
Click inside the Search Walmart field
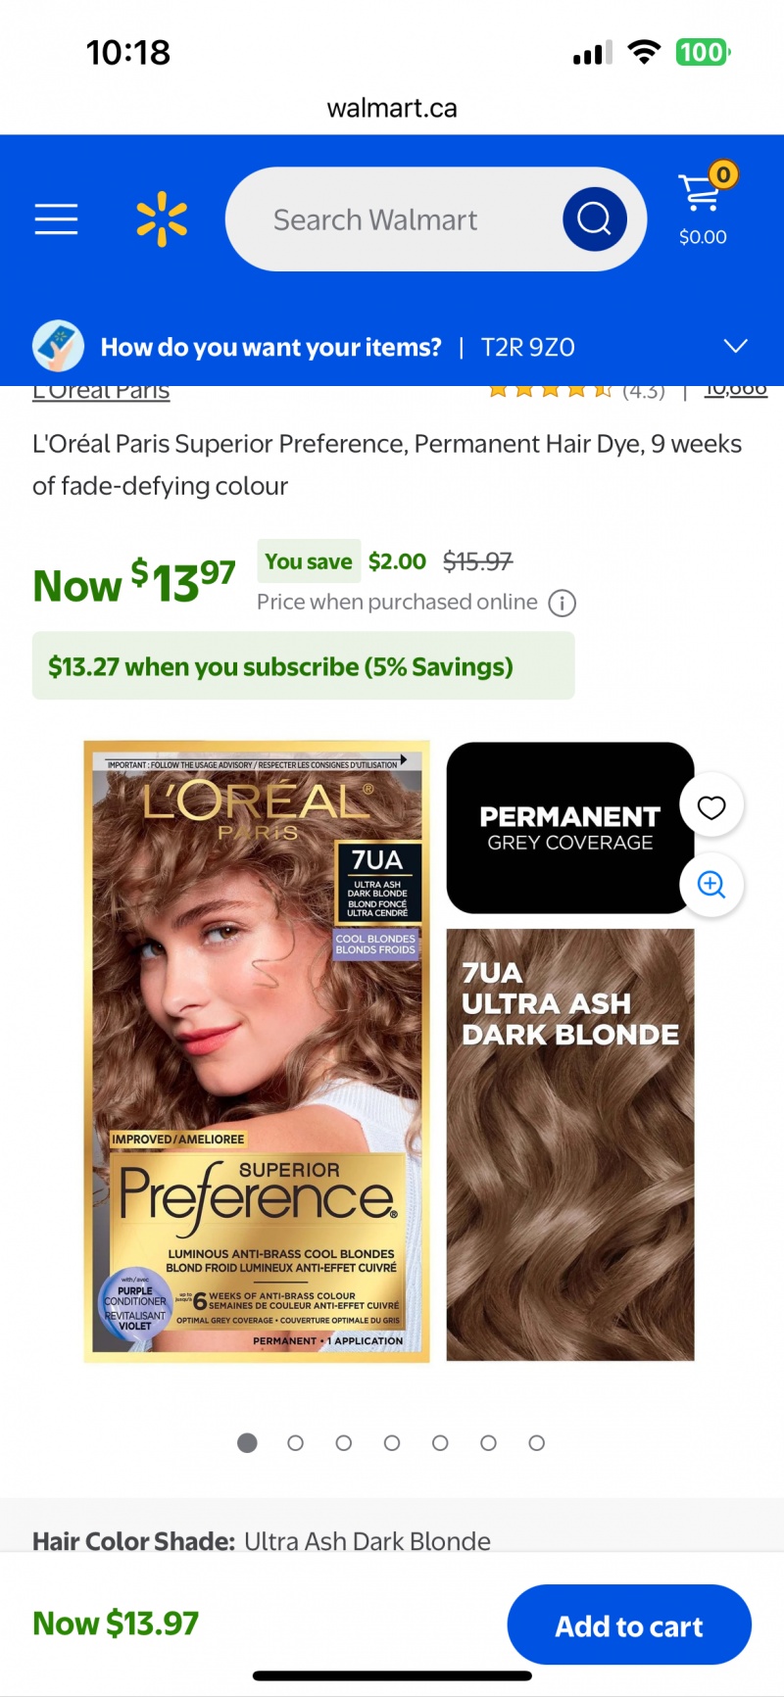[392, 219]
